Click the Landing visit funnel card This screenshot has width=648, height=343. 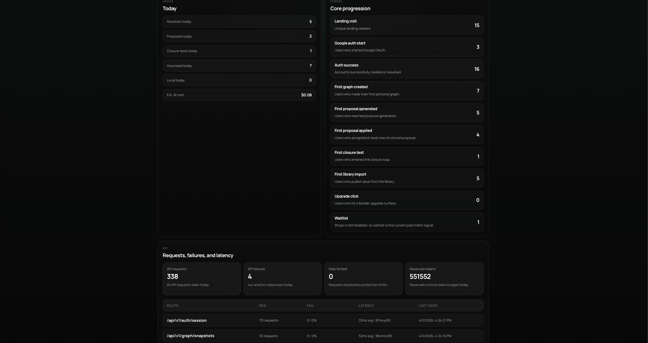(x=406, y=25)
